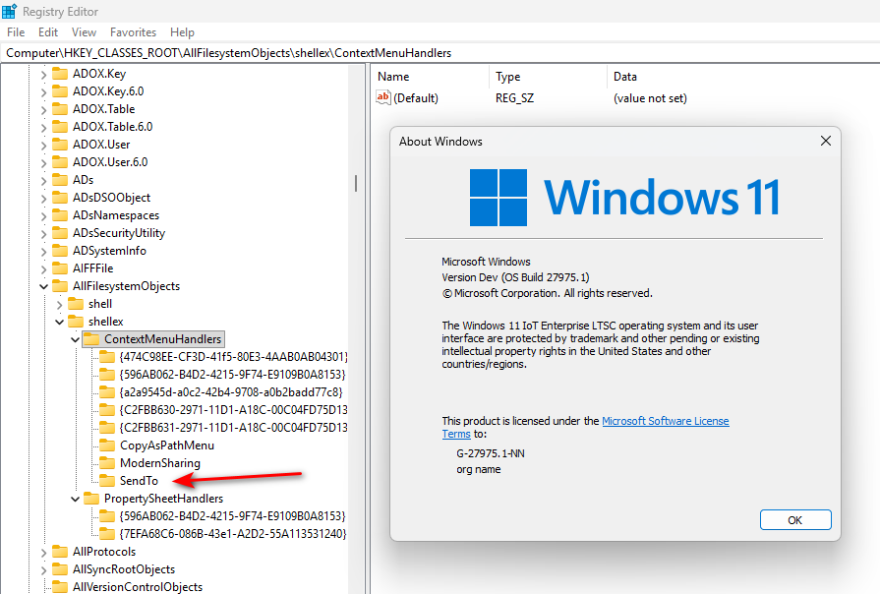Click the folder icon of ADOX.Key

60,74
